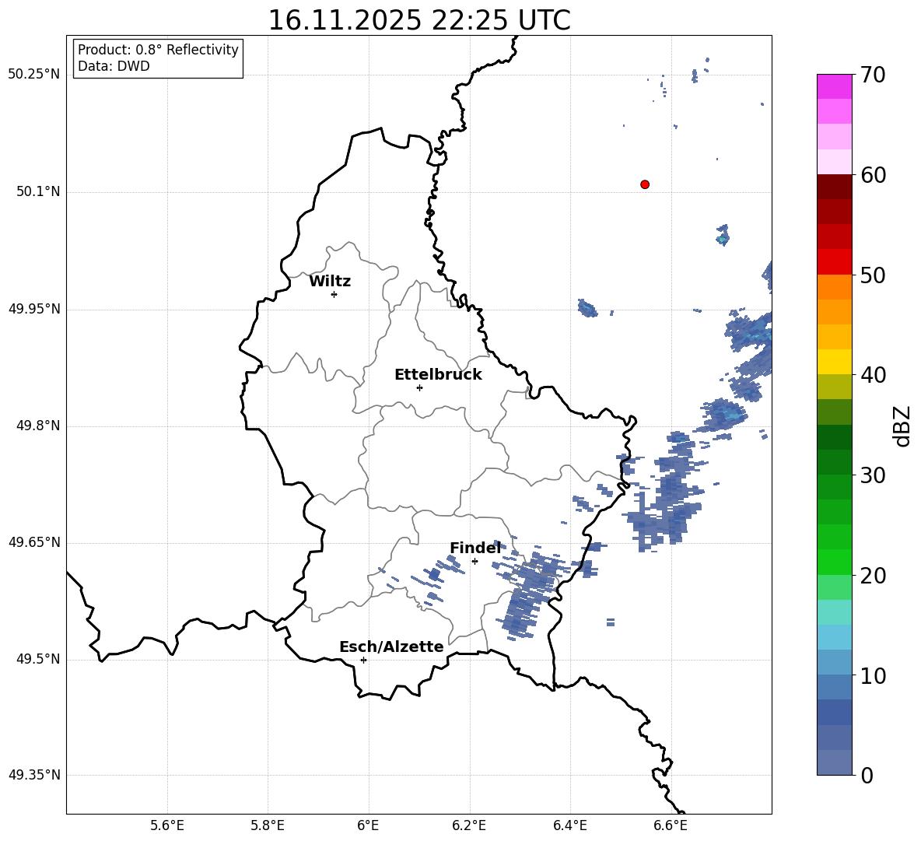This screenshot has height=841, width=921.
Task: Click the 49.95°N latitude label
Action: 34,309
